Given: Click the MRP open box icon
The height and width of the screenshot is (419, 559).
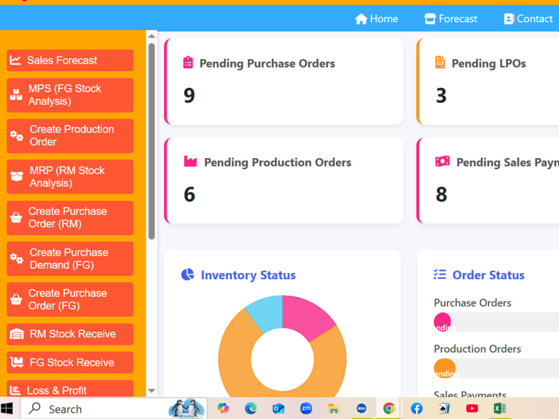Looking at the screenshot, I should click(x=16, y=177).
